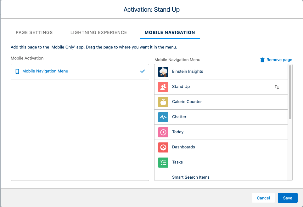Viewport: 303px width, 207px height.
Task: Click the Today clock icon
Action: 163,132
